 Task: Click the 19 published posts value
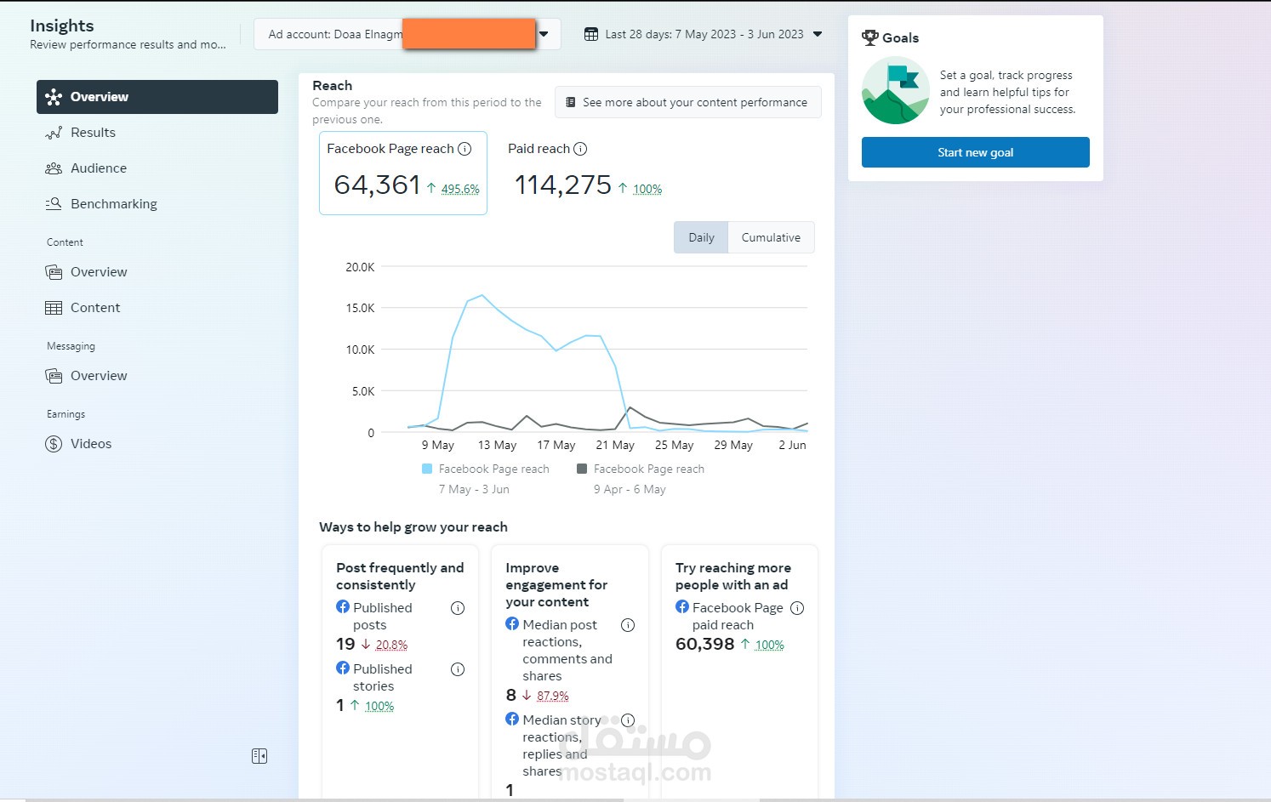pyautogui.click(x=345, y=644)
